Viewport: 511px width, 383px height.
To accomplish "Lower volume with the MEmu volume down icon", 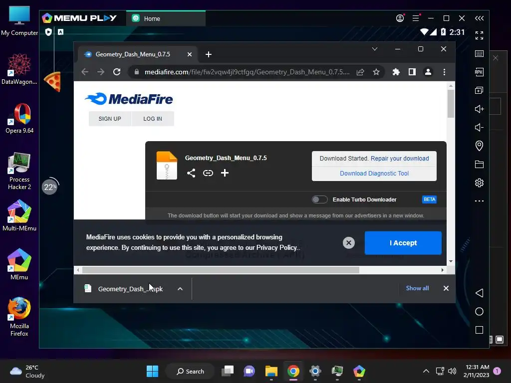I will (x=479, y=127).
